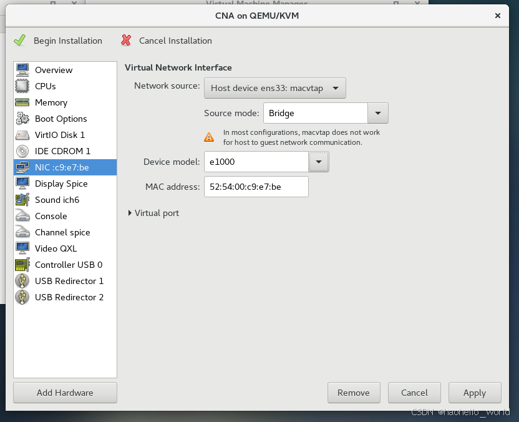519x422 pixels.
Task: Open the Video QXL entry
Action: 65,248
